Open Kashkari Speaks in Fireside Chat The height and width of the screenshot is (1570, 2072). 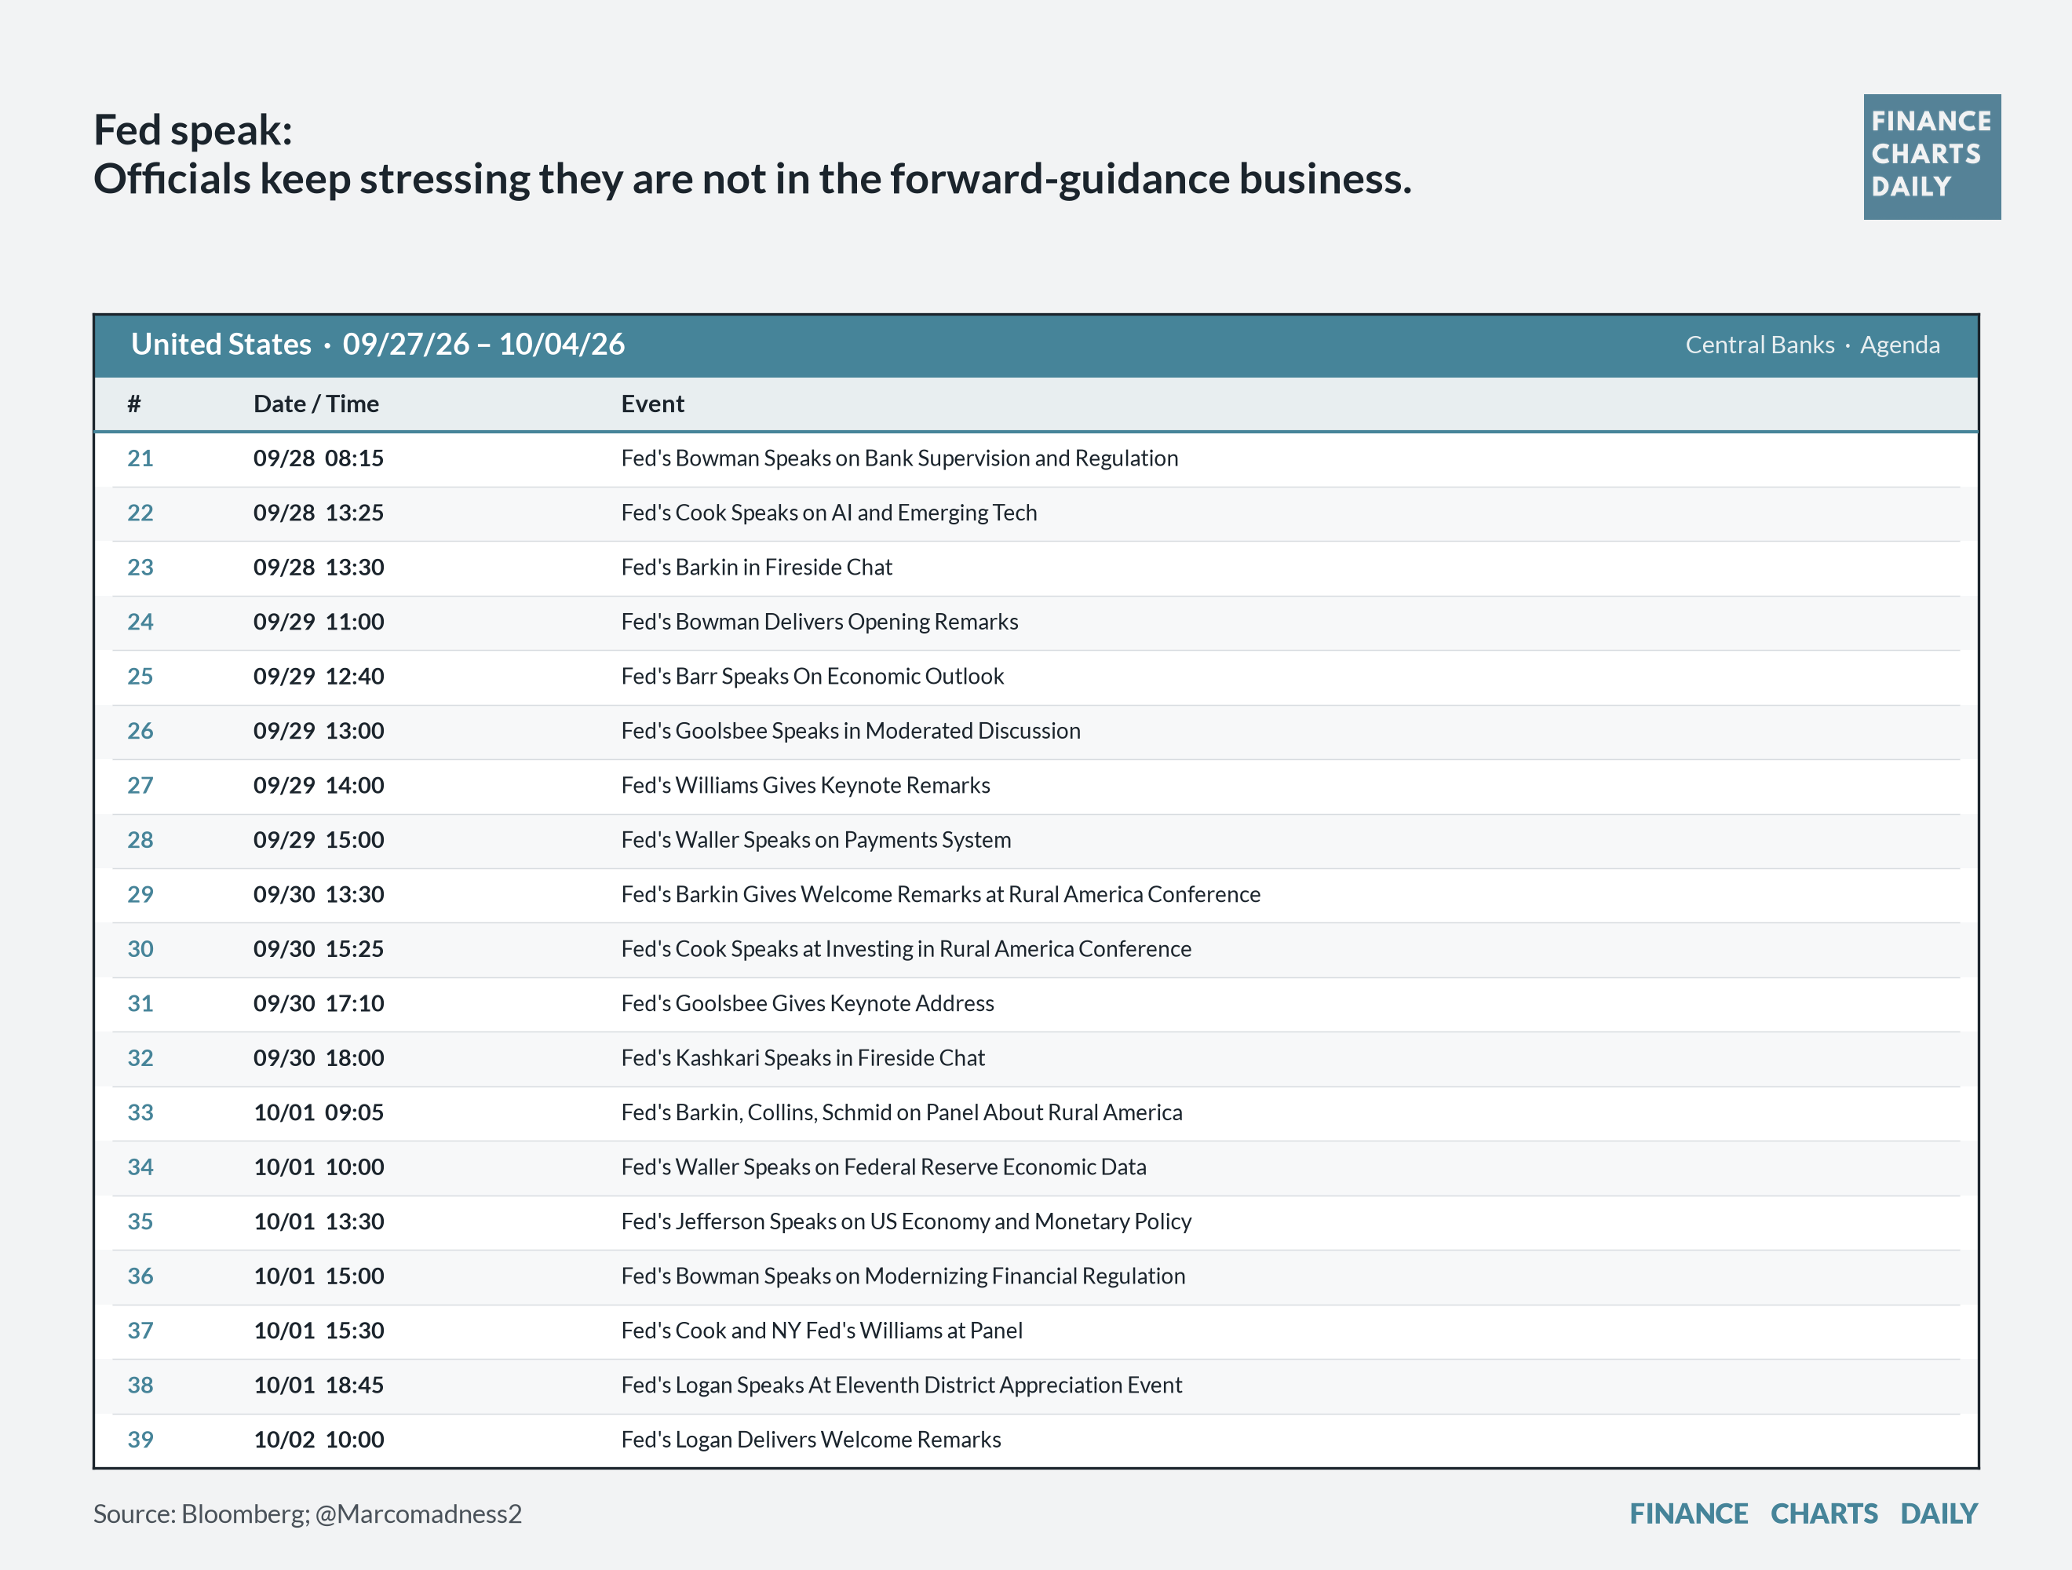(803, 1057)
